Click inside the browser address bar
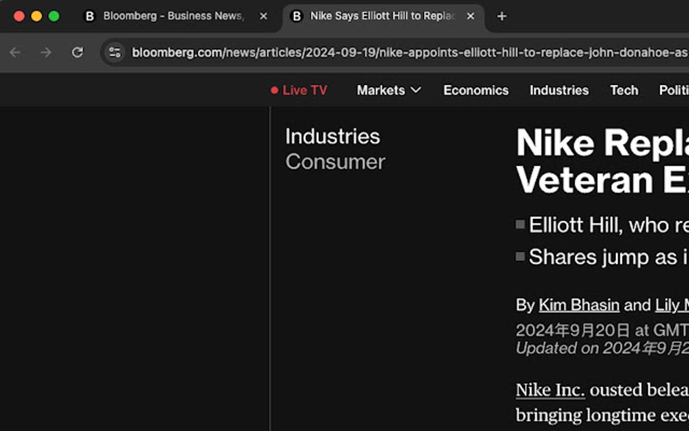689x431 pixels. point(338,52)
